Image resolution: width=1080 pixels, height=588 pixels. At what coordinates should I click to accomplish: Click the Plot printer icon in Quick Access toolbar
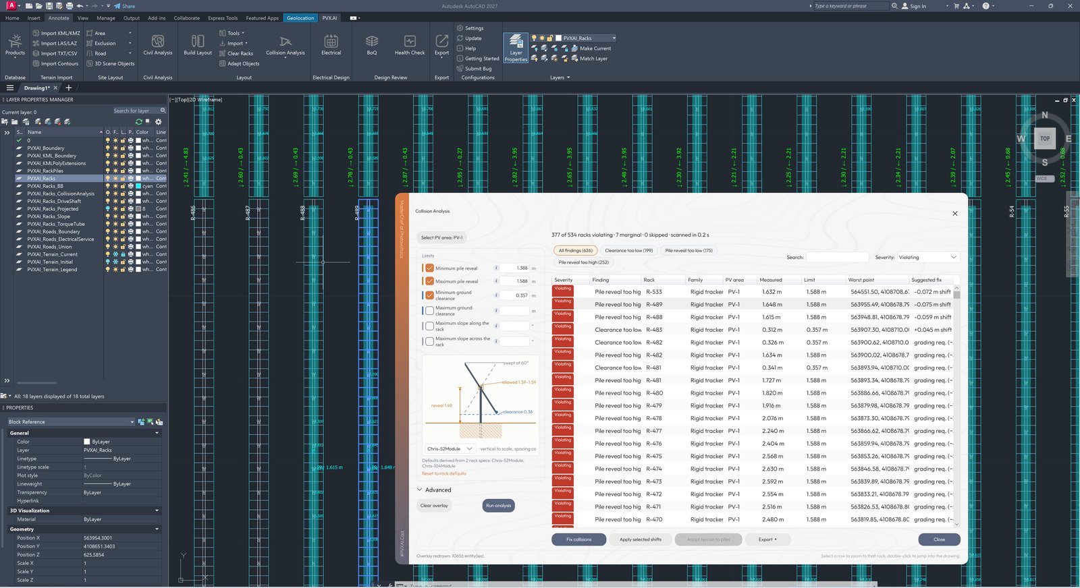coord(70,5)
